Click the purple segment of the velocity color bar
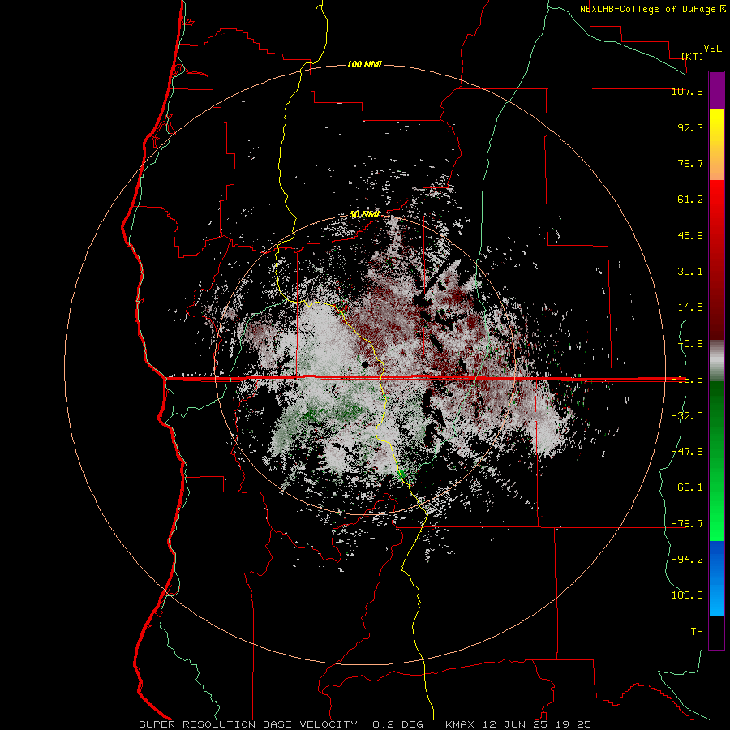The width and height of the screenshot is (730, 730). pos(716,90)
